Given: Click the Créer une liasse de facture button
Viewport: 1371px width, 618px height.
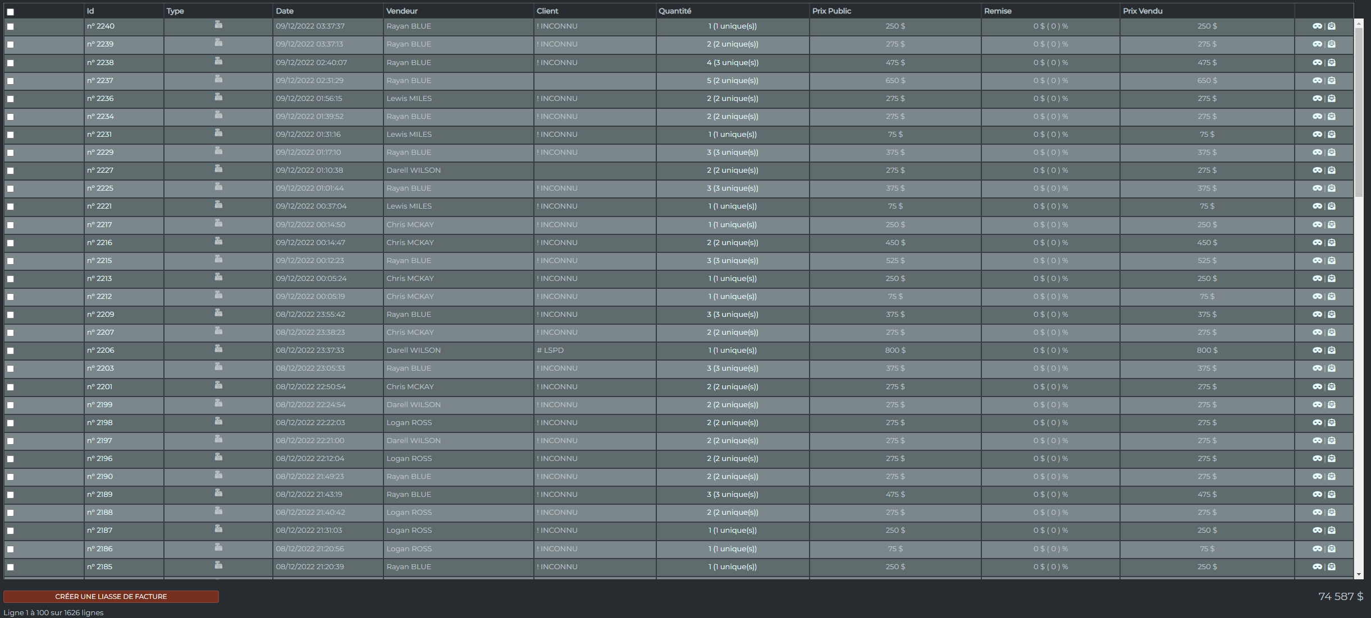Looking at the screenshot, I should [111, 597].
